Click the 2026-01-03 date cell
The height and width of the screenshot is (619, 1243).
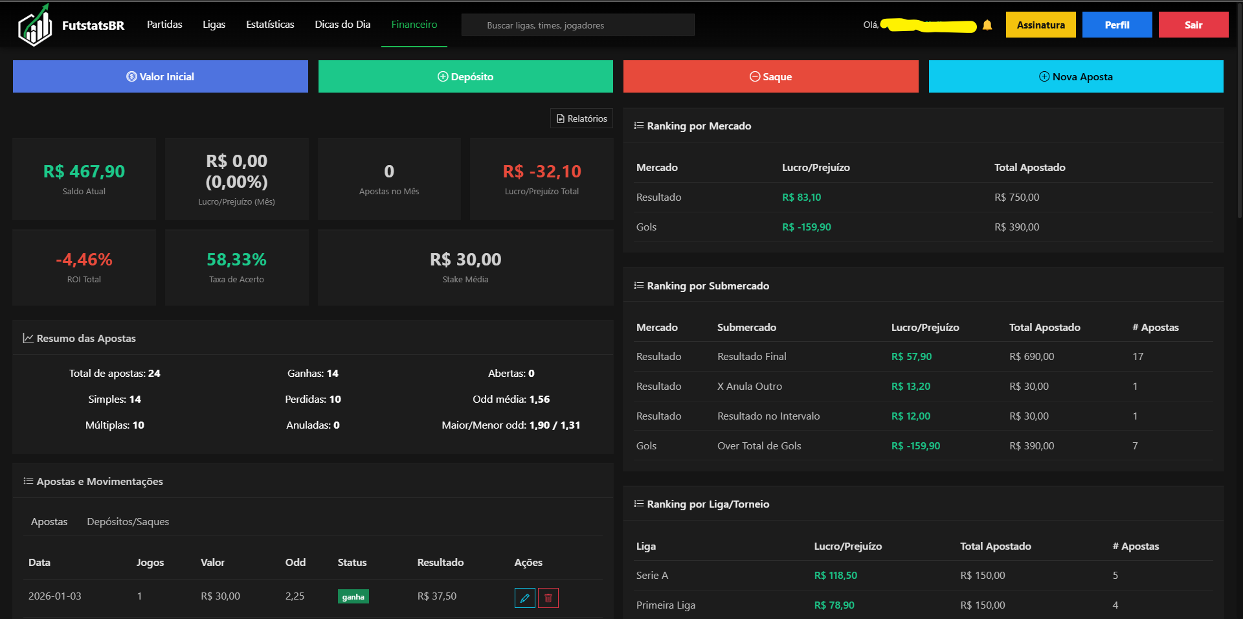click(55, 596)
